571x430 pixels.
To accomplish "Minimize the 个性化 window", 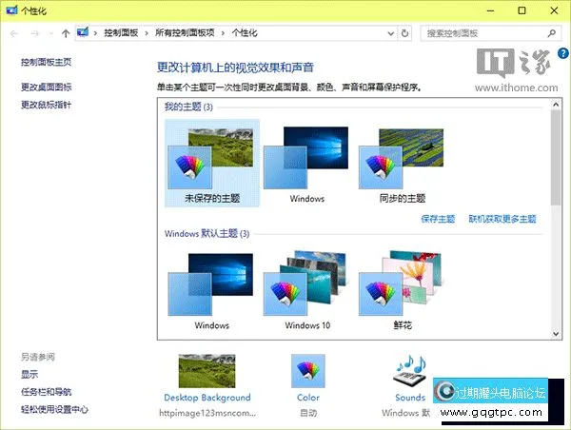I will point(490,10).
